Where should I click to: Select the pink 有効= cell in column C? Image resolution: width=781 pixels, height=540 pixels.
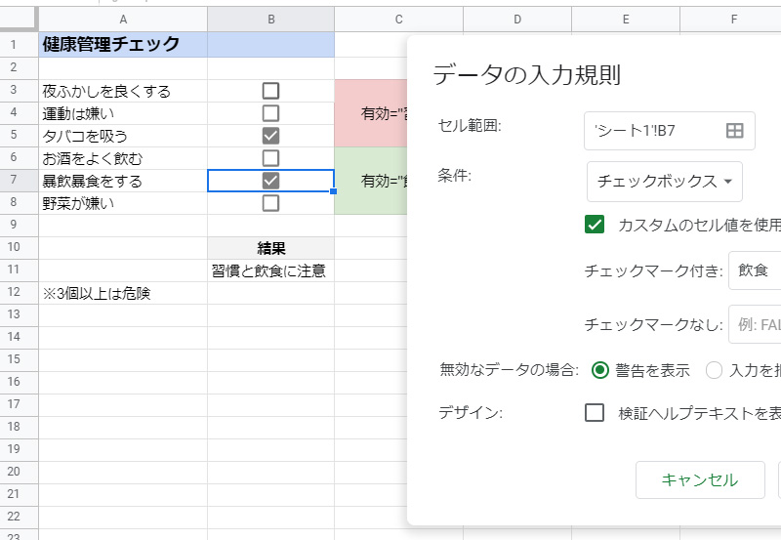click(371, 113)
